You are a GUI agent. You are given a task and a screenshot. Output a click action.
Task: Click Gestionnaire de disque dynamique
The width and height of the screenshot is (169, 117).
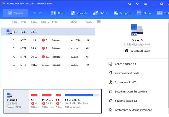click(x=133, y=110)
